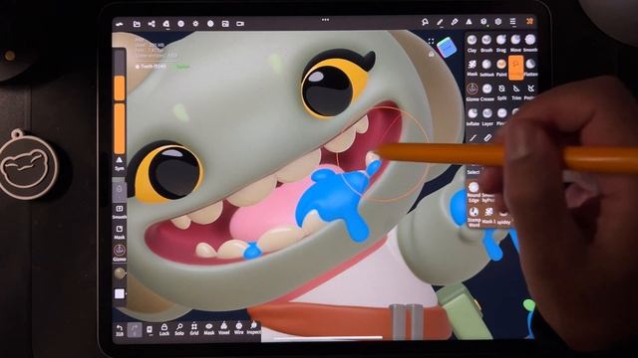Select the Brush sculpting tool

pyautogui.click(x=486, y=43)
